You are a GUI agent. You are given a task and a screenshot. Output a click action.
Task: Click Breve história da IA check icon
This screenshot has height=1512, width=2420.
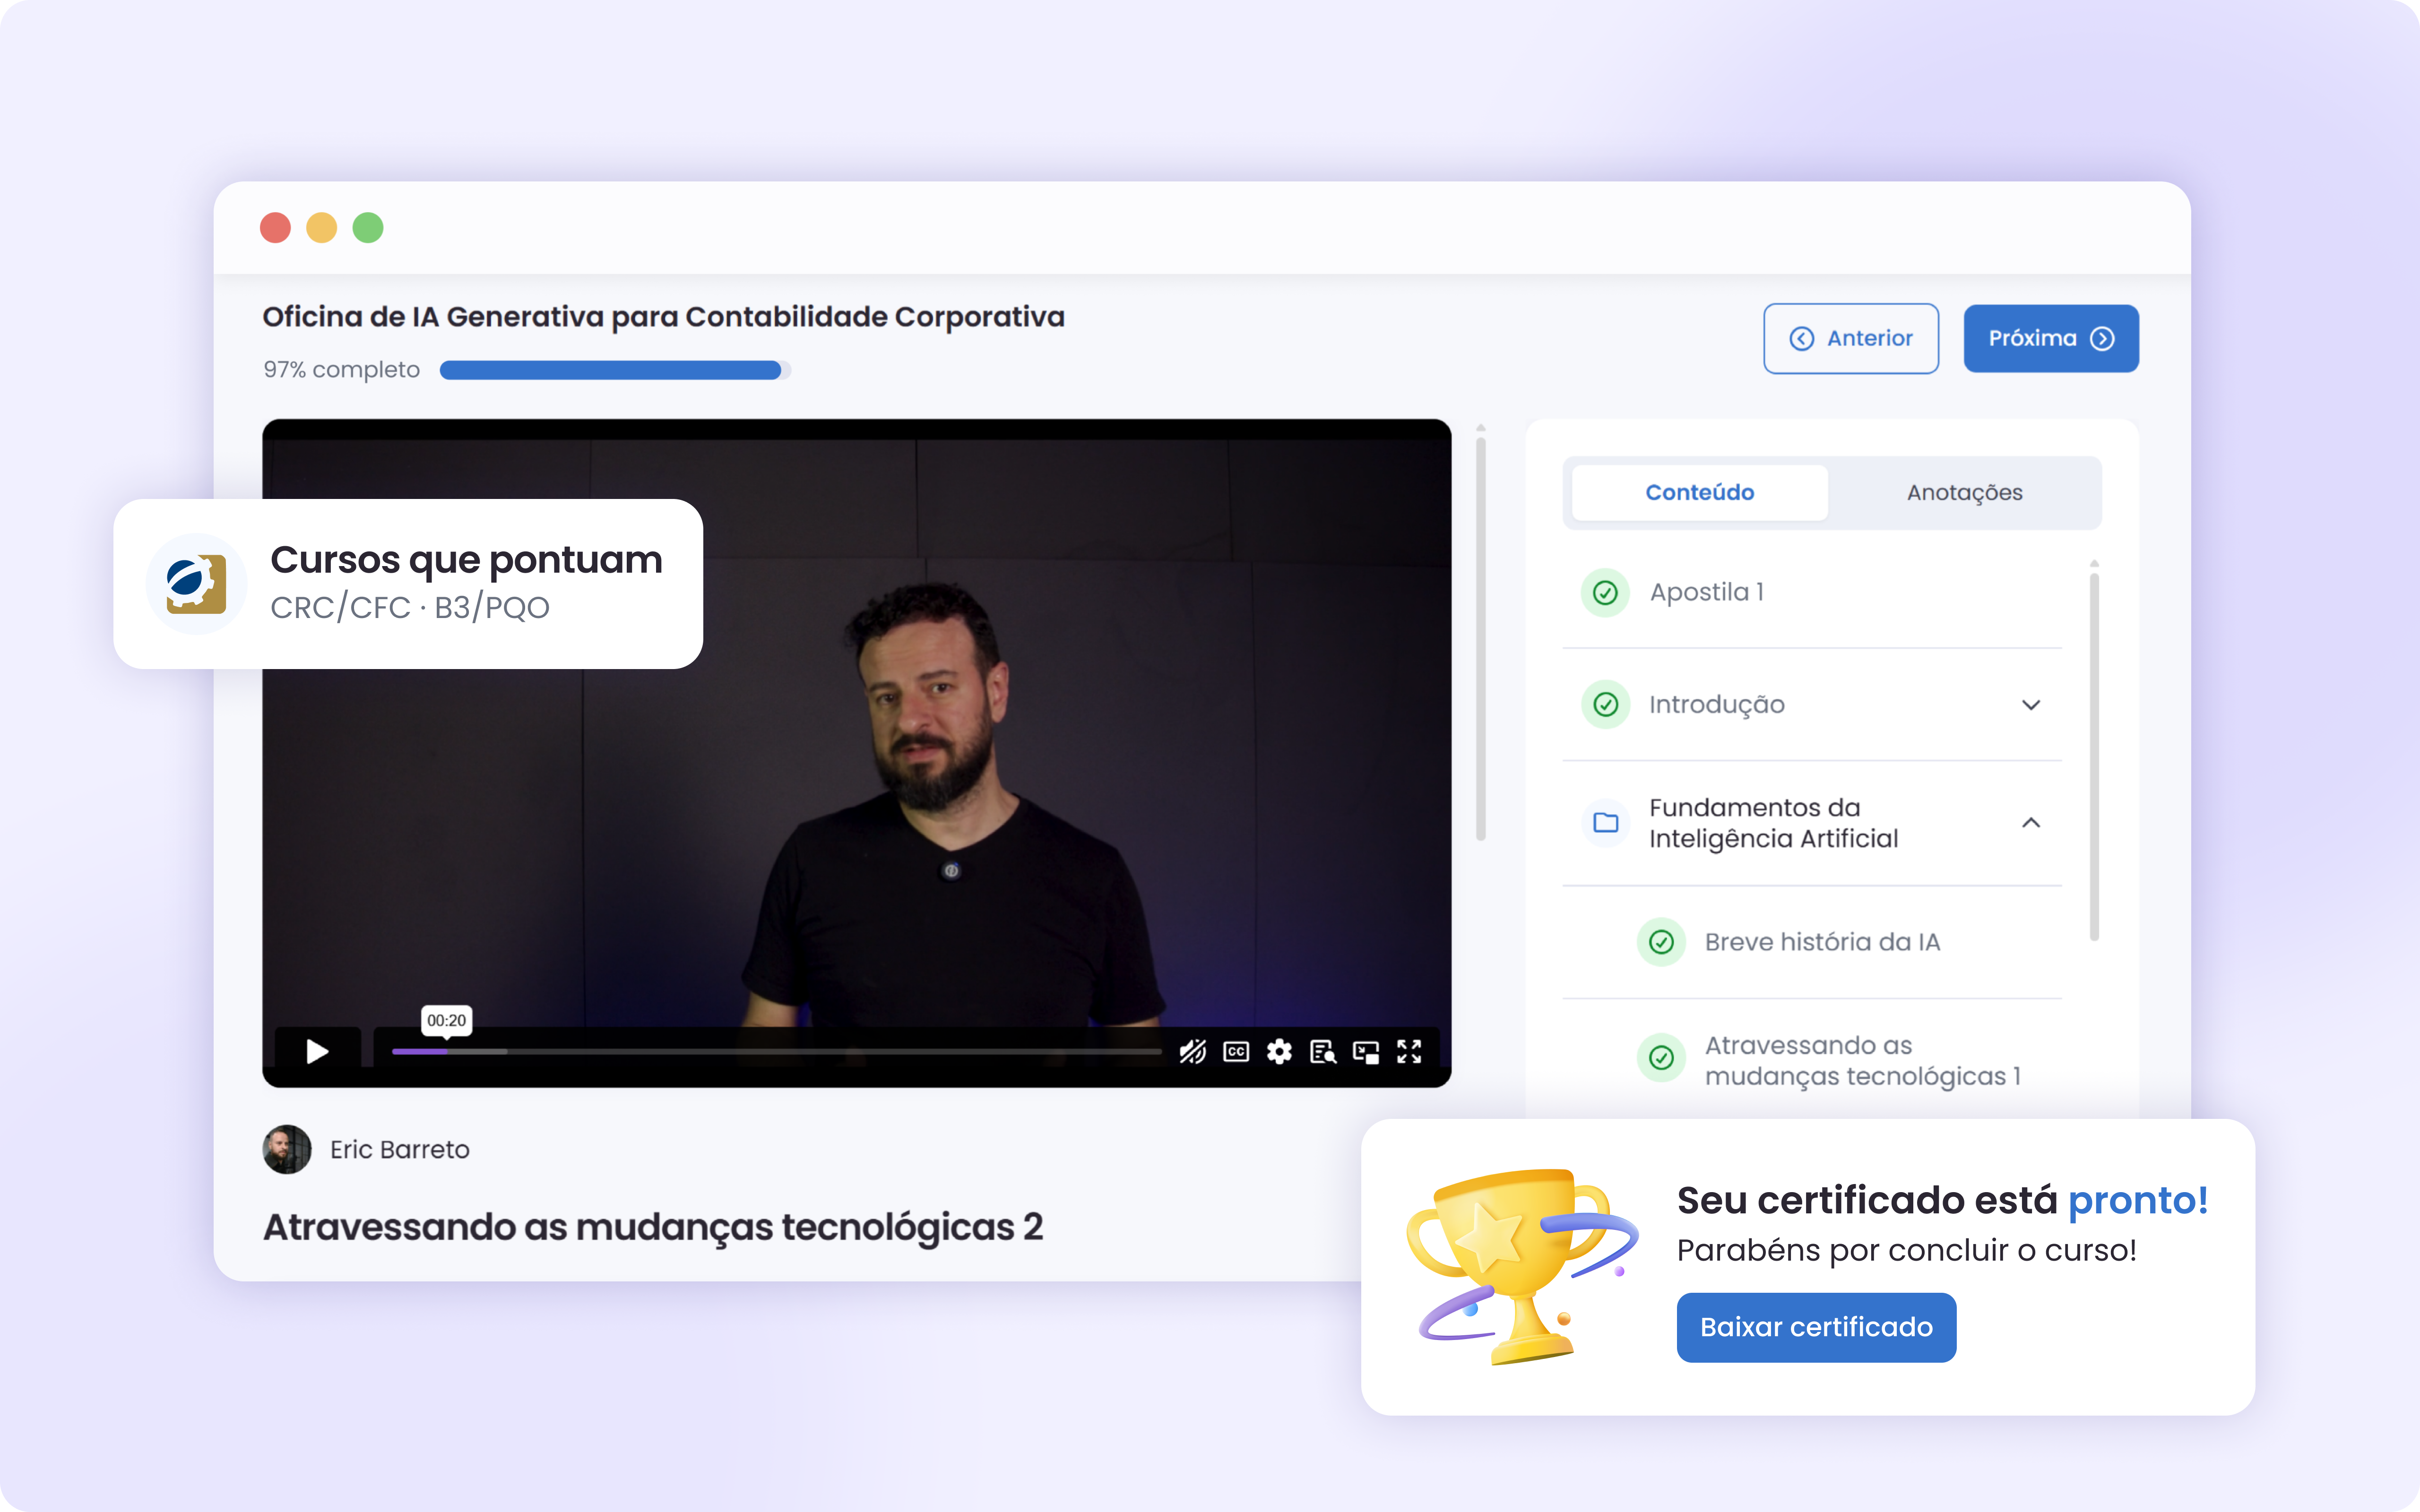coord(1661,942)
